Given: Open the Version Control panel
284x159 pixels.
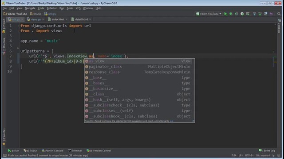Looking at the screenshot, I should [x=99, y=151].
